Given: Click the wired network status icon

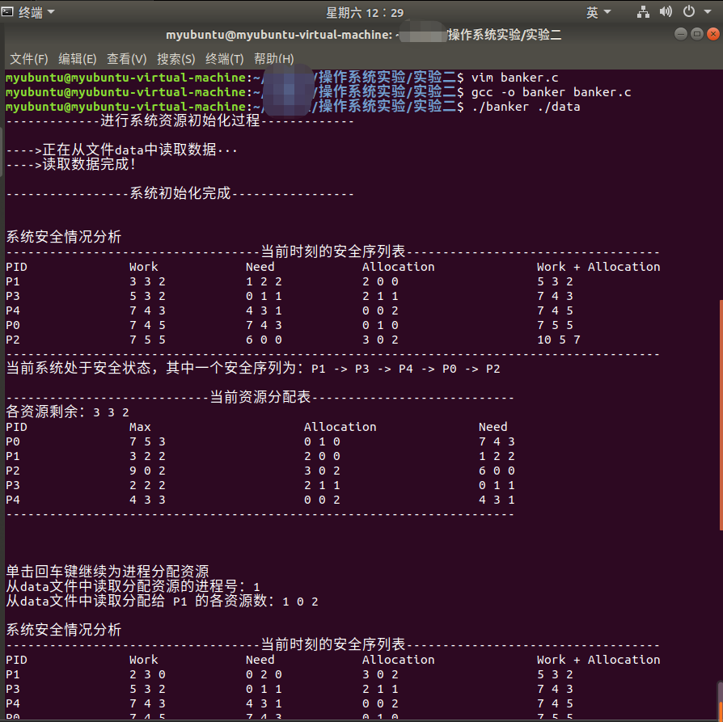Looking at the screenshot, I should click(x=643, y=12).
